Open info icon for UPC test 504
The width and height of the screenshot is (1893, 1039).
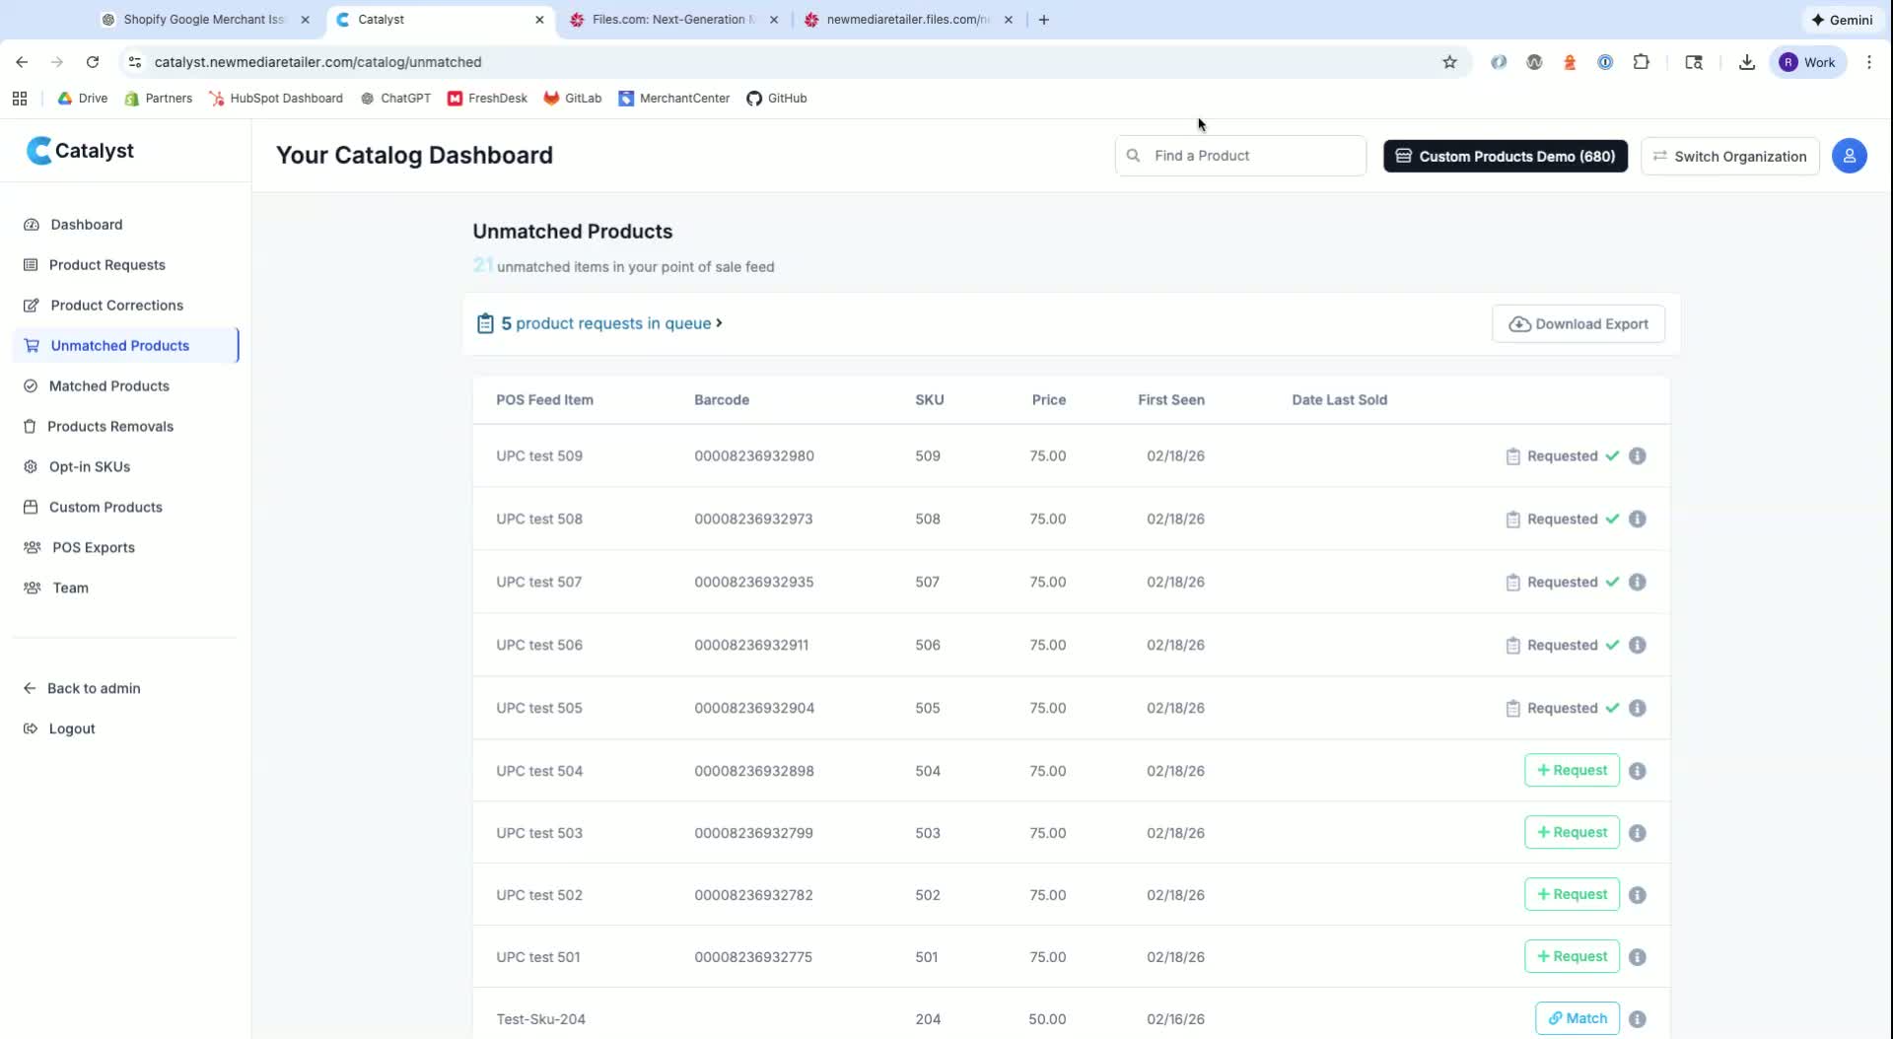pos(1637,771)
